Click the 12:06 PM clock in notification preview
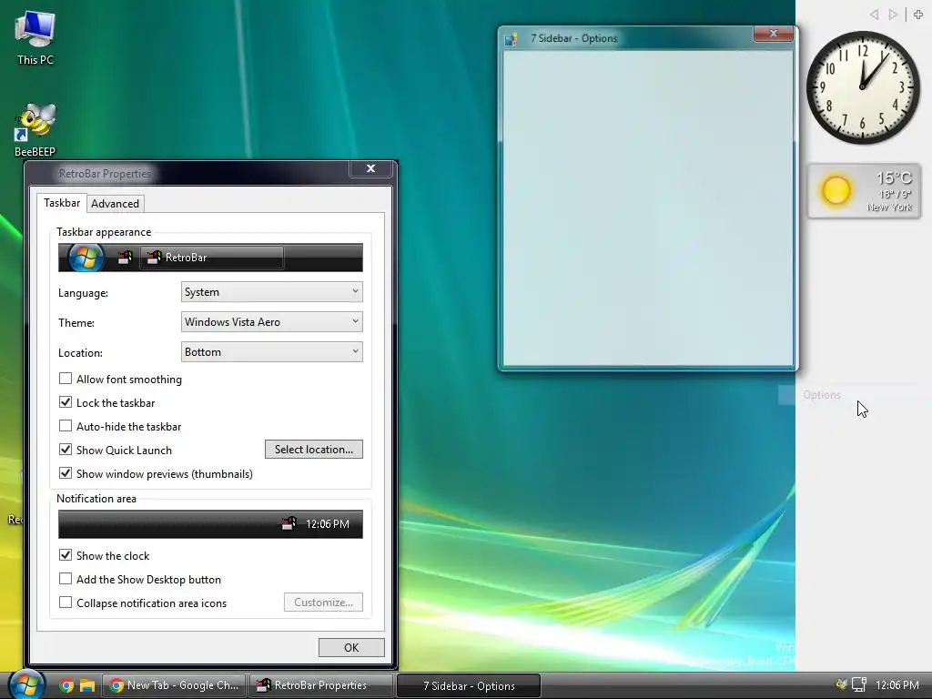 tap(328, 523)
